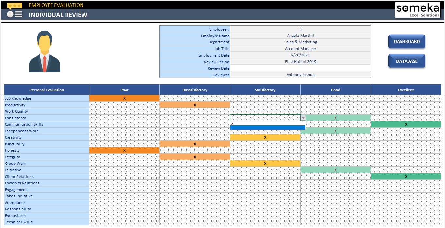445x228 pixels.
Task: Toggle the Poor X mark for Job Knowledge
Action: coord(124,98)
